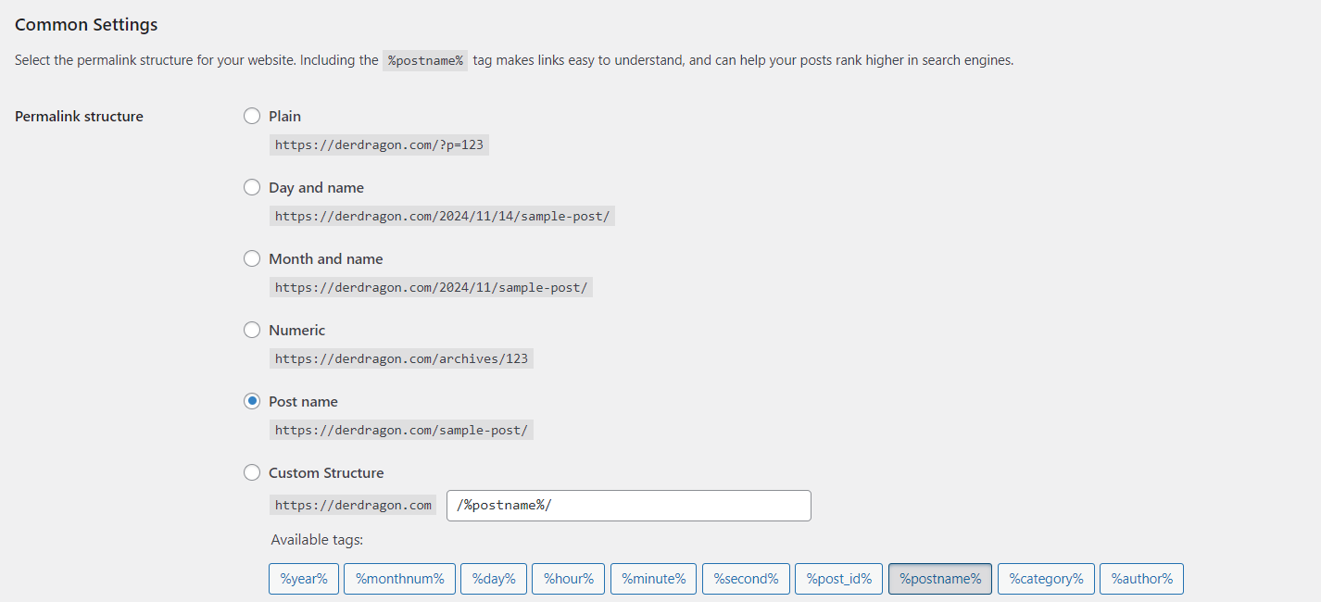Click the %hour% tag button
Image resolution: width=1321 pixels, height=602 pixels.
[568, 578]
